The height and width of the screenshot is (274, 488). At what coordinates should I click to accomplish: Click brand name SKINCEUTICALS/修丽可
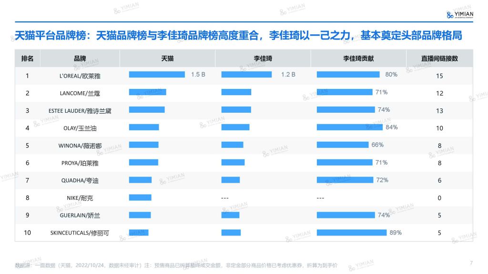pyautogui.click(x=80, y=233)
